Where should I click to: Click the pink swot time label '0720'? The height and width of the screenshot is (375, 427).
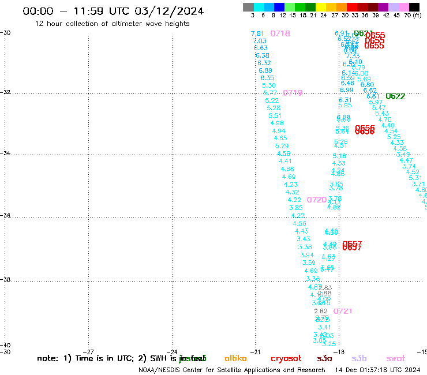317,200
